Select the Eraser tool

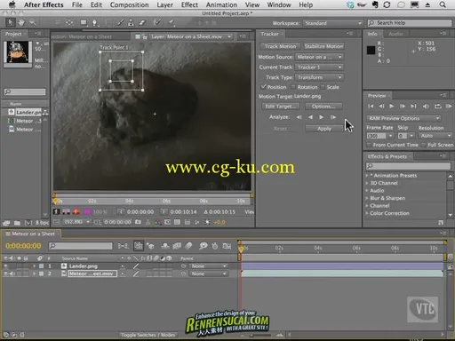coord(142,22)
